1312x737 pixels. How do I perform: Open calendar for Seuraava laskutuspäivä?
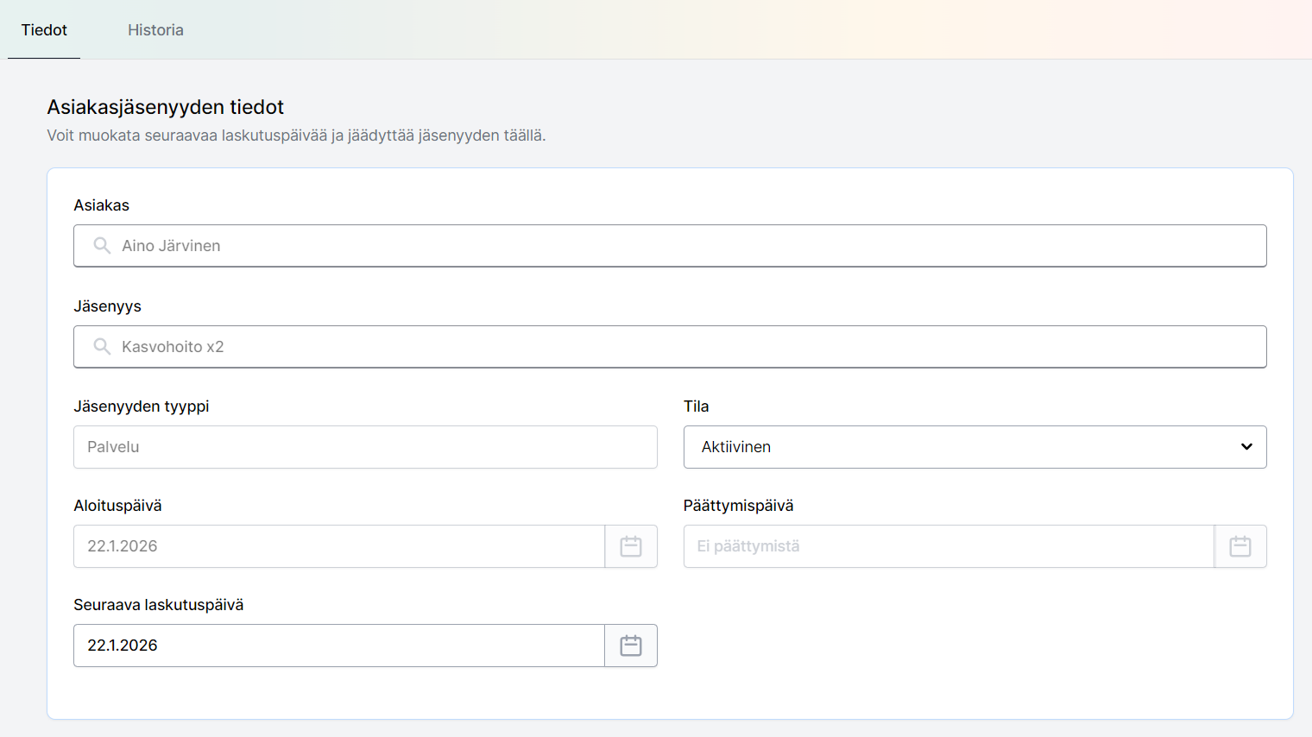click(631, 646)
